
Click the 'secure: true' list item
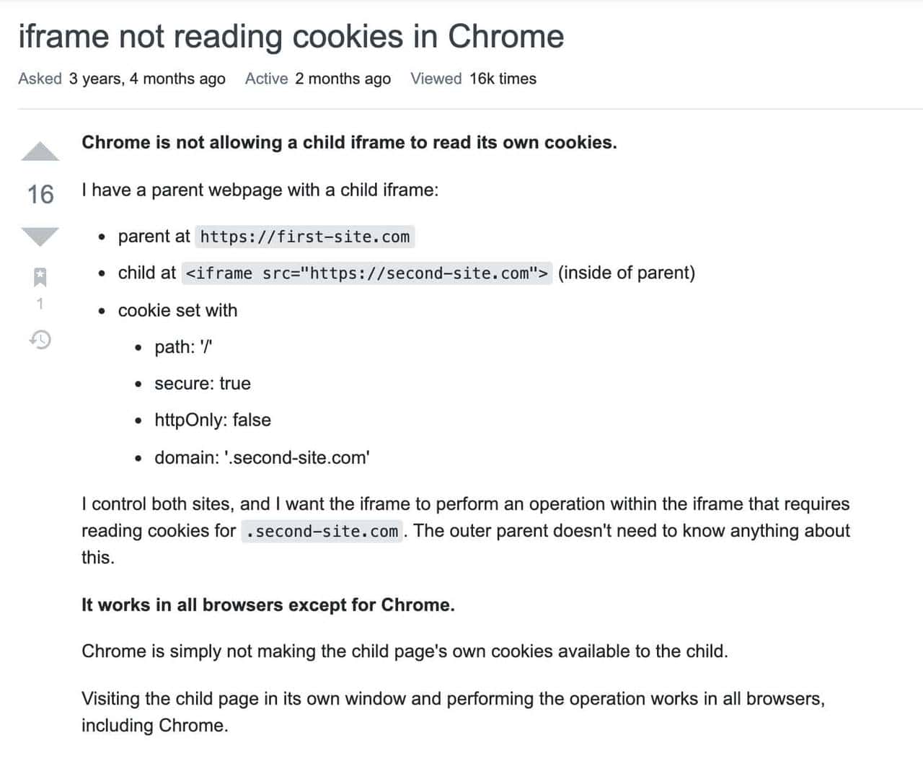[203, 384]
